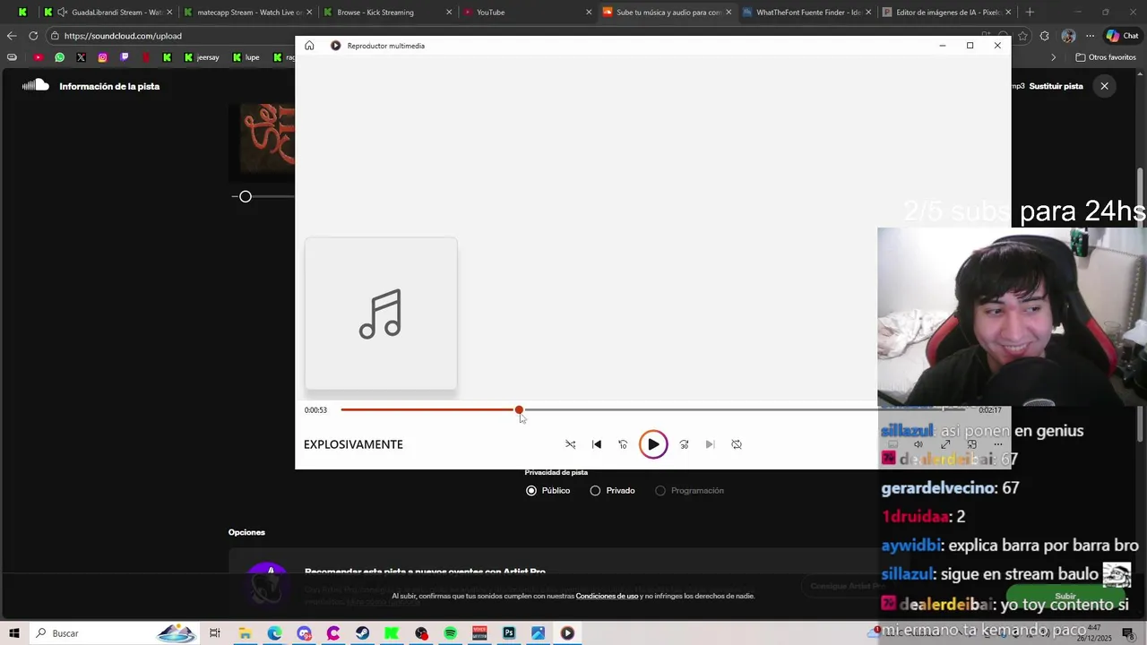Open the YouTube bookmark icon

coord(38,57)
